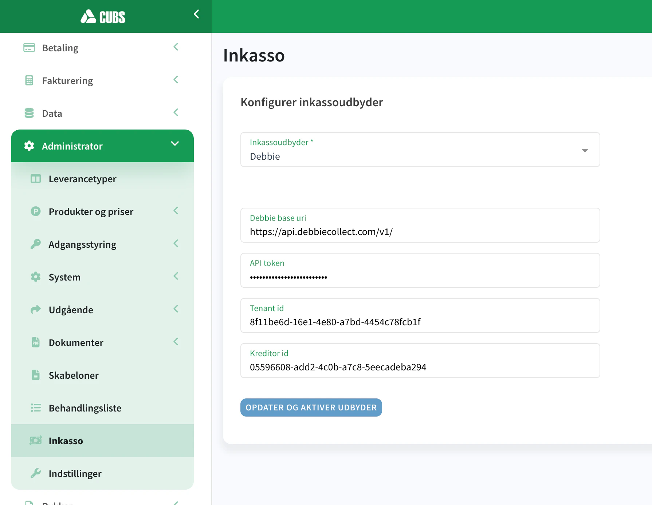Select Behandlingsliste from the sidebar
The height and width of the screenshot is (505, 652).
pyautogui.click(x=85, y=408)
